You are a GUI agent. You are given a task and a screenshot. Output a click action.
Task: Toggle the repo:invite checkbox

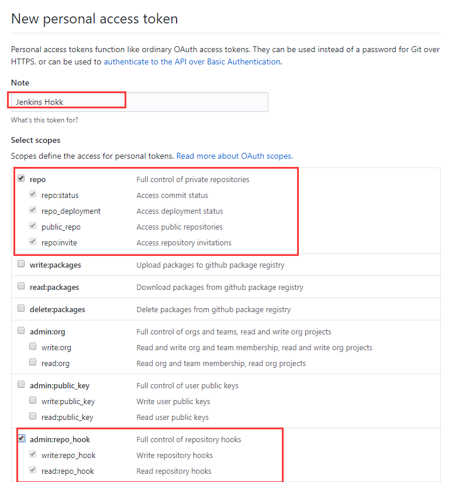coord(33,242)
